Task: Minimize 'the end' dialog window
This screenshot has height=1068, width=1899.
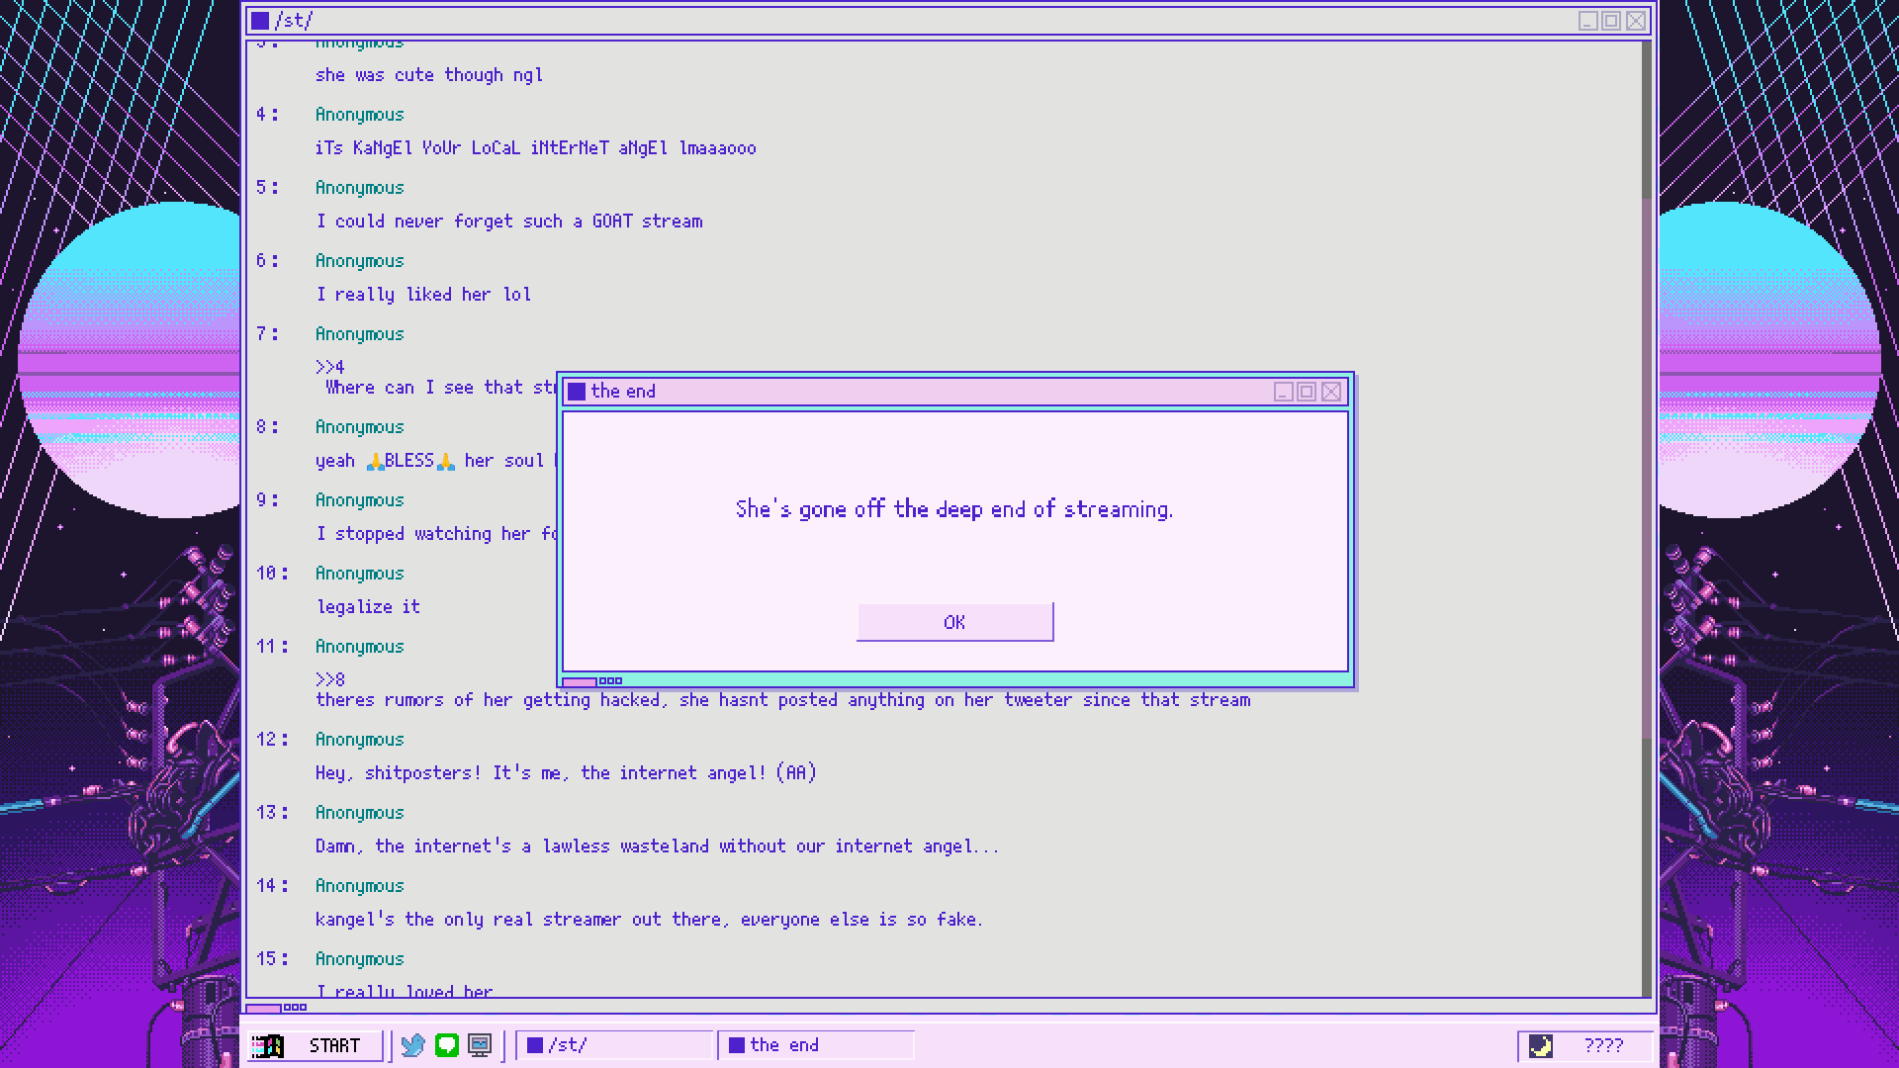Action: [x=1283, y=392]
